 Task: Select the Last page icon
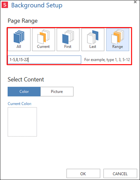point(93,40)
